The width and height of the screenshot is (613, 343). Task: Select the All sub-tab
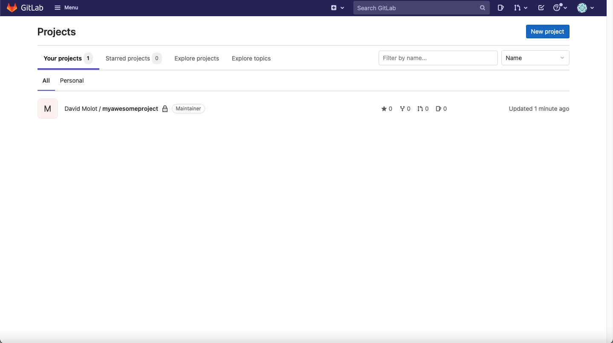(x=46, y=81)
